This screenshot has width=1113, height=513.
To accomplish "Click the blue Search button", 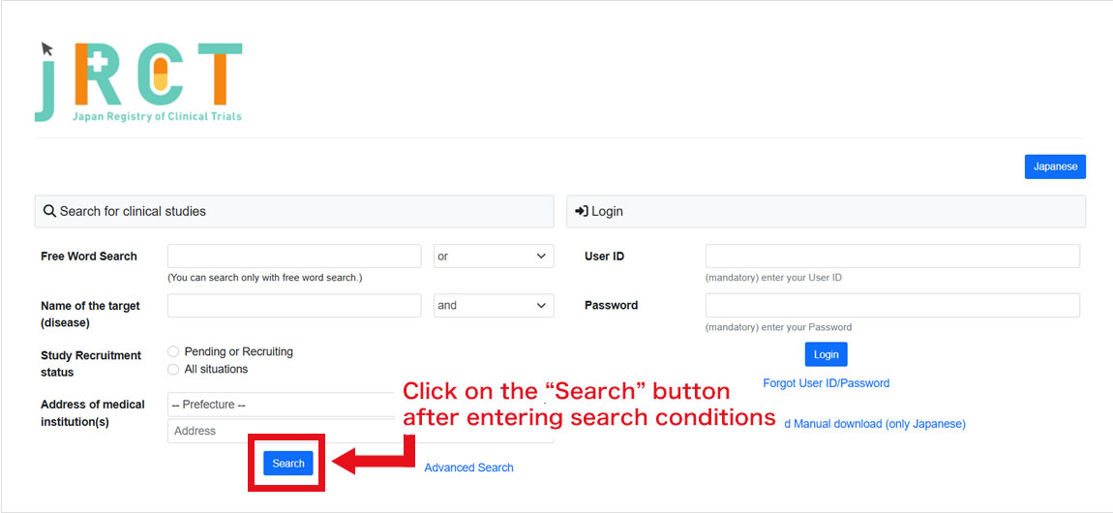I will pos(288,464).
